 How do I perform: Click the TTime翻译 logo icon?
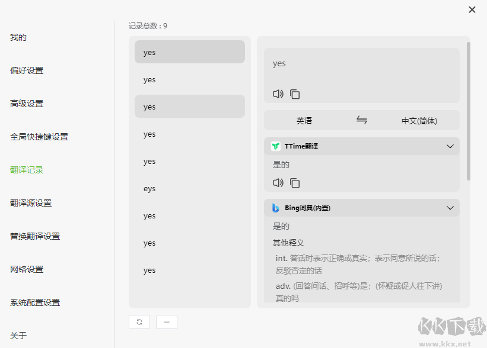click(x=276, y=146)
